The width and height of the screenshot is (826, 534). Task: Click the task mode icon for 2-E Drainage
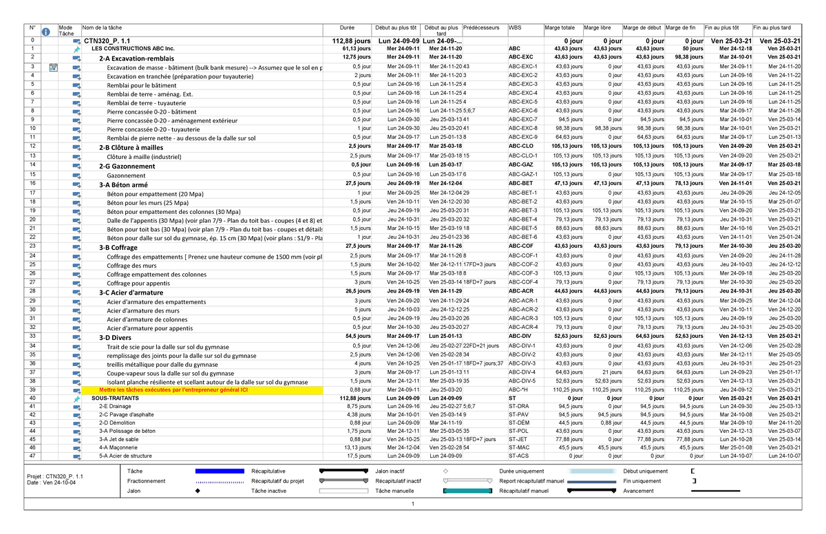point(76,406)
